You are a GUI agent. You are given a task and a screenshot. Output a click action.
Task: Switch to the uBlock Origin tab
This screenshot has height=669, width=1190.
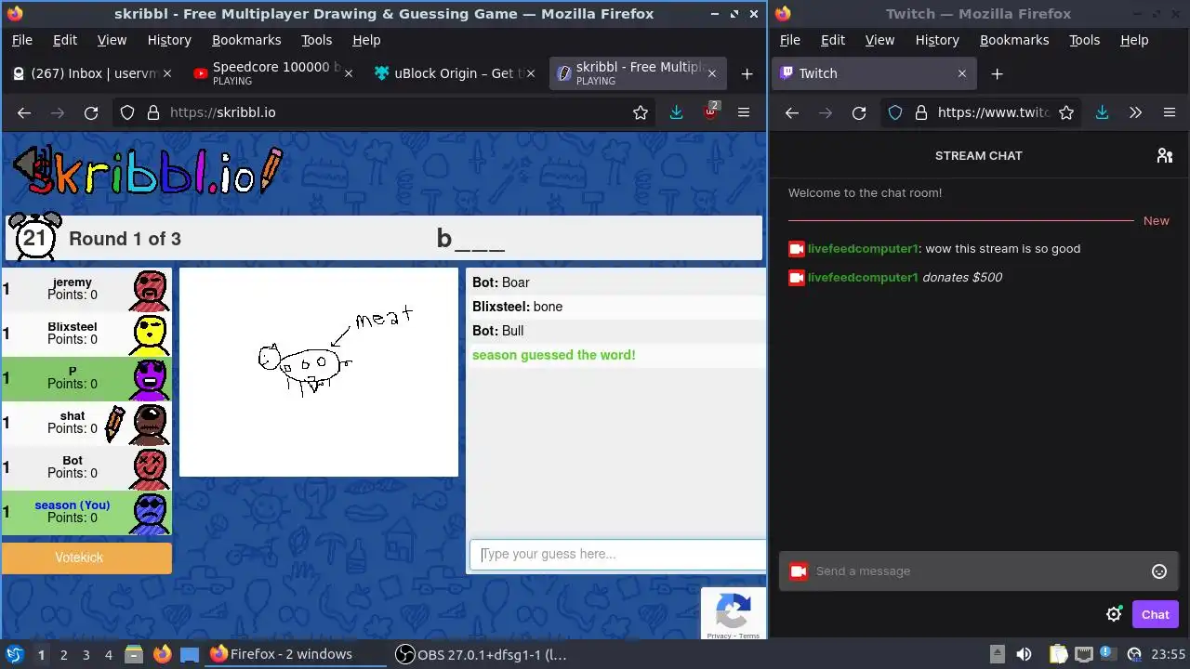(456, 73)
